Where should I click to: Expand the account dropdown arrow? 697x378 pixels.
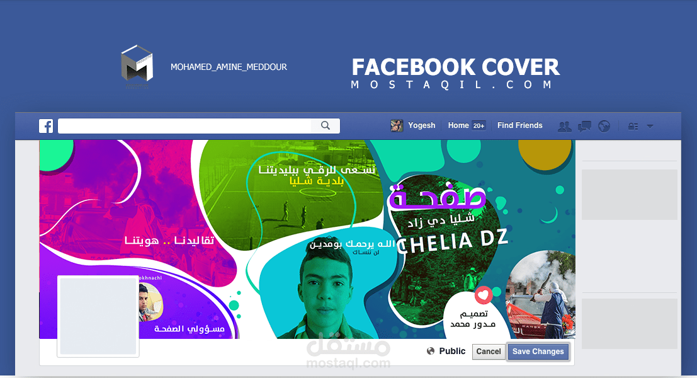650,126
